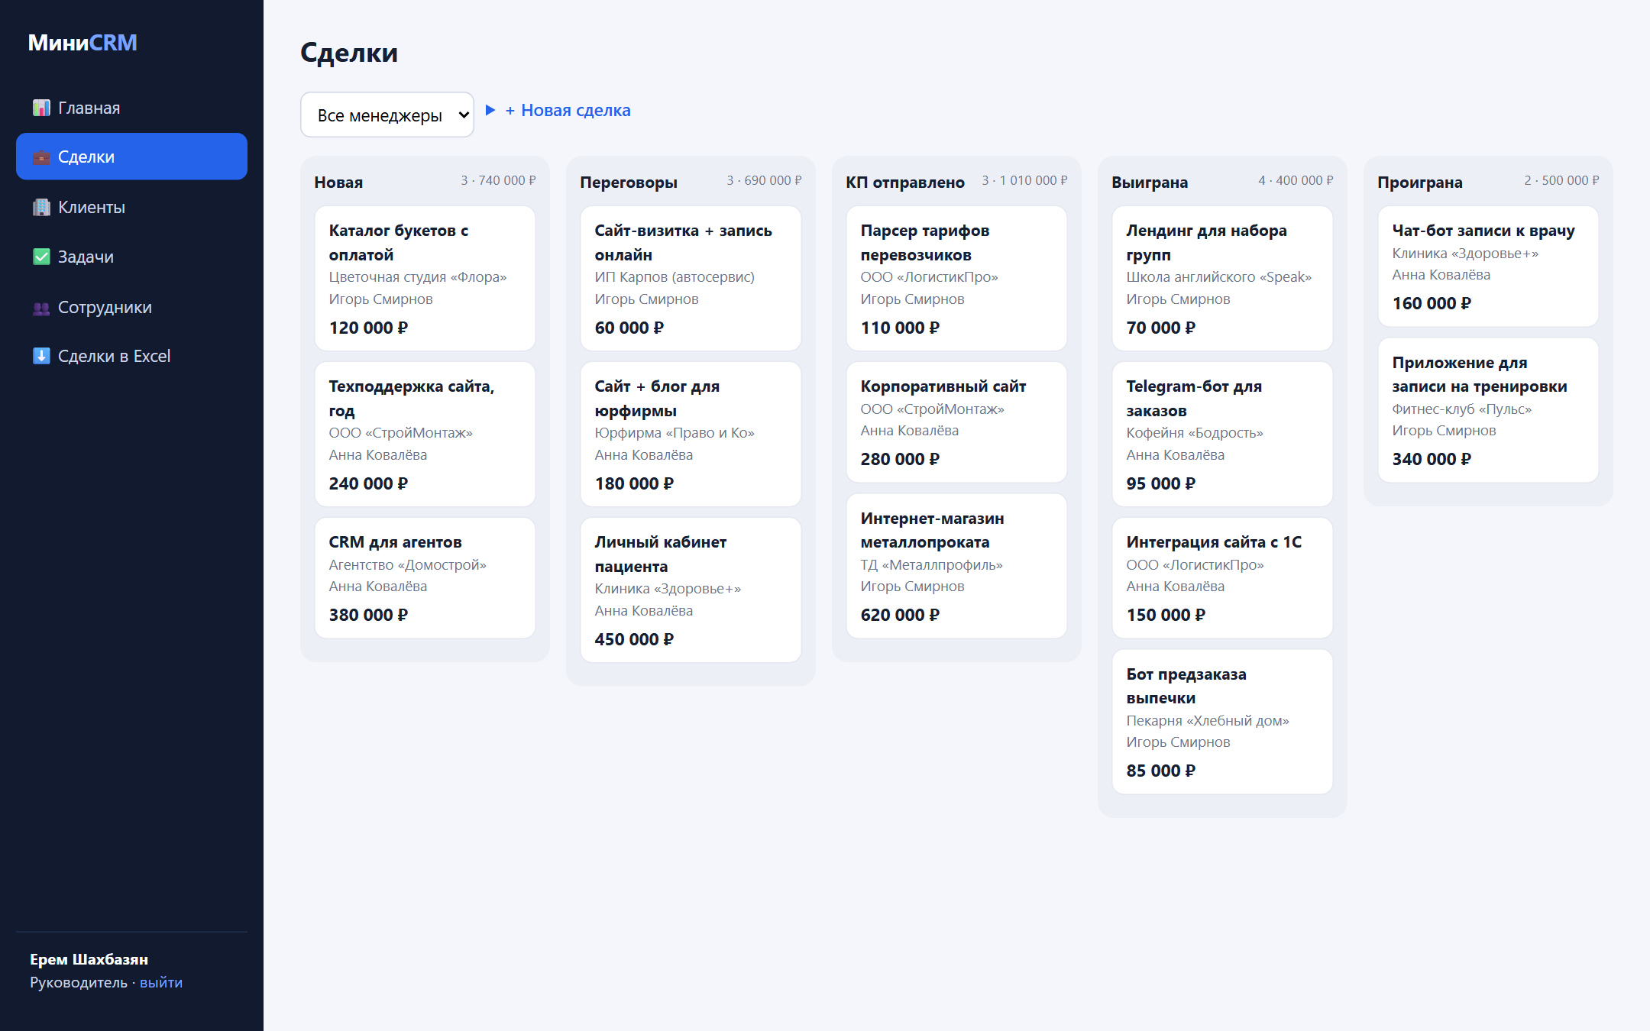Screen dimensions: 1650x1031
Task: Click the выйти logout link
Action: [x=161, y=983]
